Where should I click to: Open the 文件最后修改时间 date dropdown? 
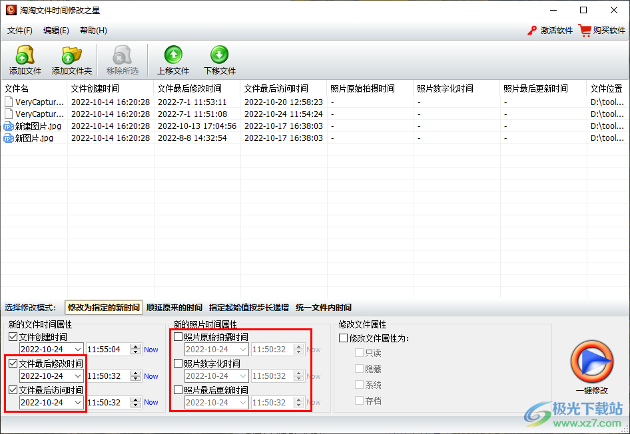pos(78,376)
